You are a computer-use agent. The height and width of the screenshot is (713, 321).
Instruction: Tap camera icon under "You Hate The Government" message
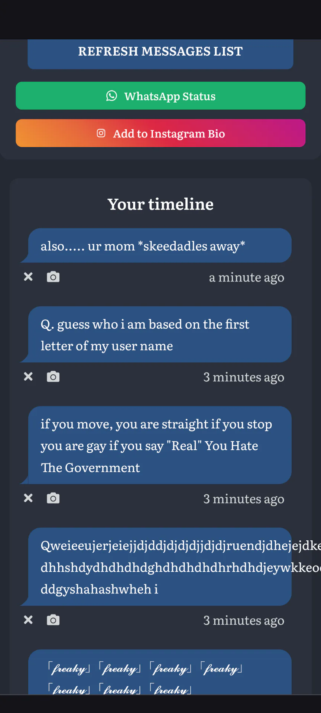click(53, 498)
